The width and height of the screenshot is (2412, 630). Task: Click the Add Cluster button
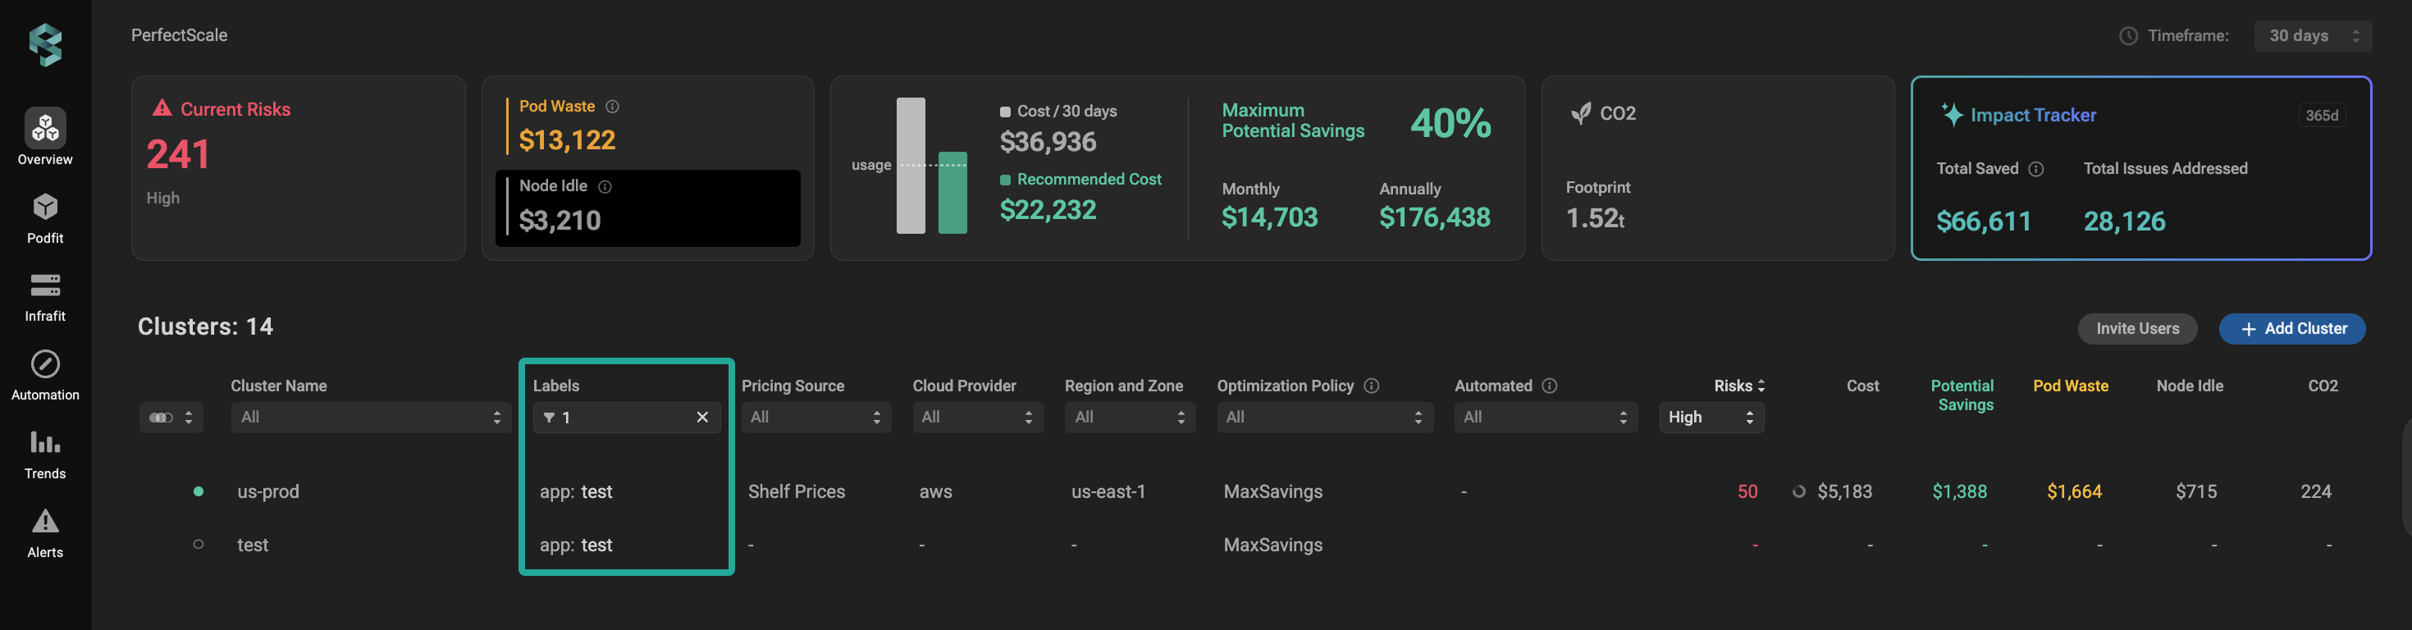coord(2292,329)
